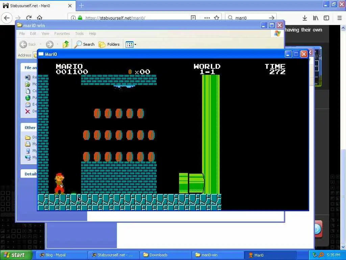
Task: Open Firefox page actions ellipsis
Action: (207, 18)
